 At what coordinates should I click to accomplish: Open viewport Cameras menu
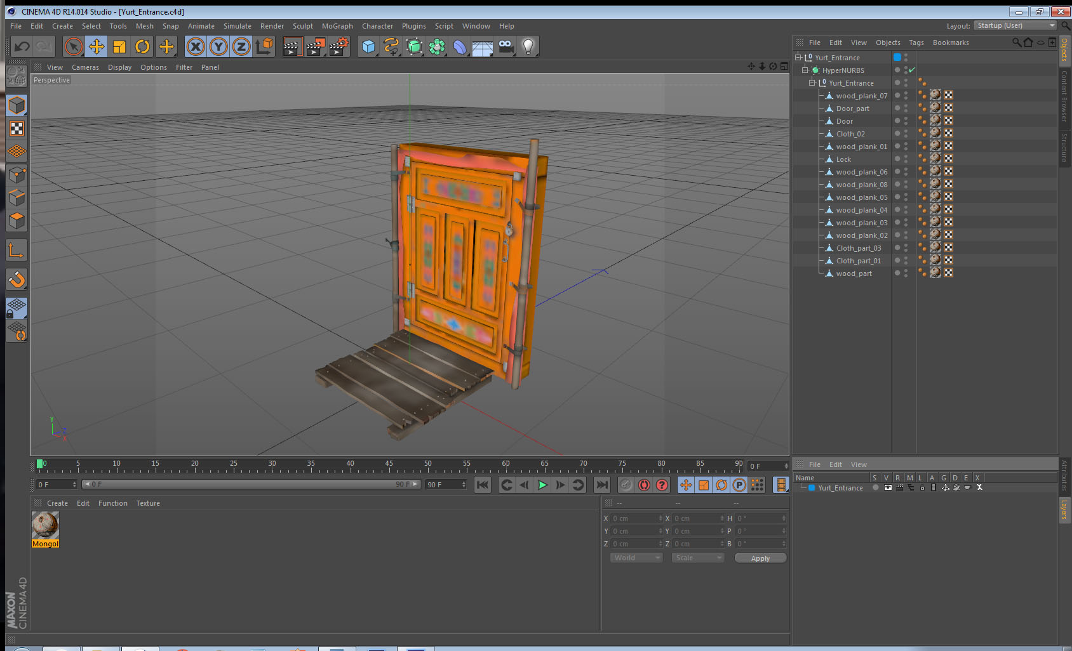pos(85,67)
